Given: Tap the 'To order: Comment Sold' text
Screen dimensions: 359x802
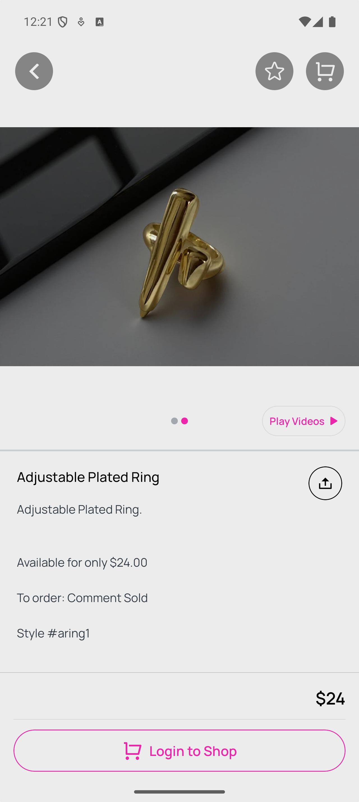Looking at the screenshot, I should [x=82, y=598].
